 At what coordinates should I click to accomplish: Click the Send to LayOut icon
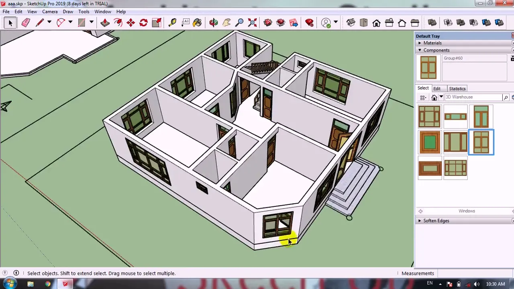(x=294, y=23)
